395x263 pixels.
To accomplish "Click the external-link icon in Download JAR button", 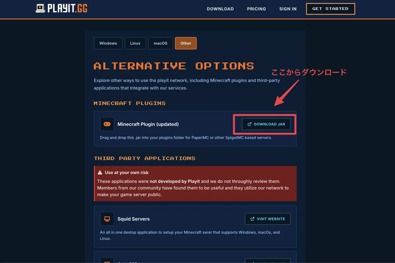I will (x=250, y=124).
